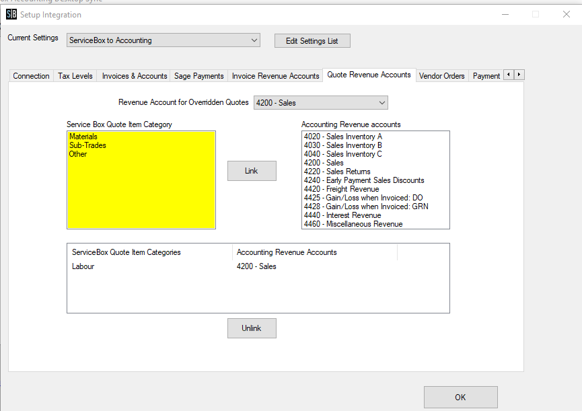Close the Setup Integration window
This screenshot has width=582, height=411.
pos(567,15)
